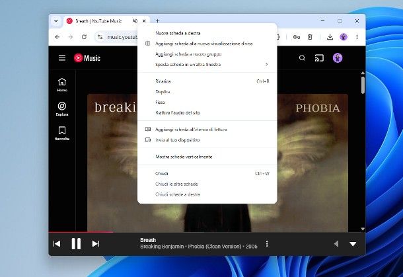This screenshot has width=403, height=277.
Task: Open Chrome three-dot menu
Action: click(x=357, y=37)
